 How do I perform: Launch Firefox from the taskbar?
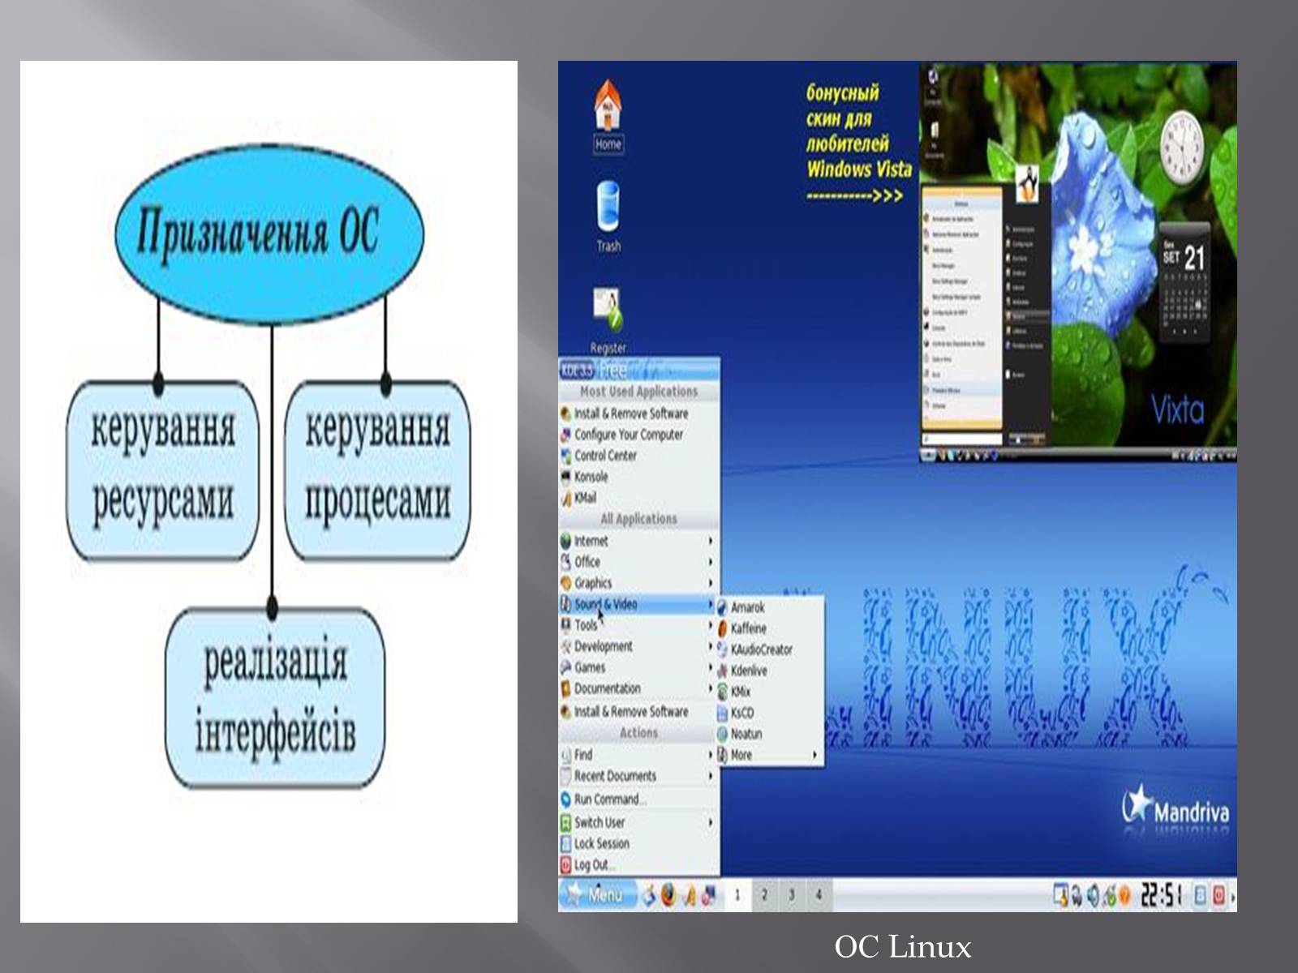pos(668,895)
